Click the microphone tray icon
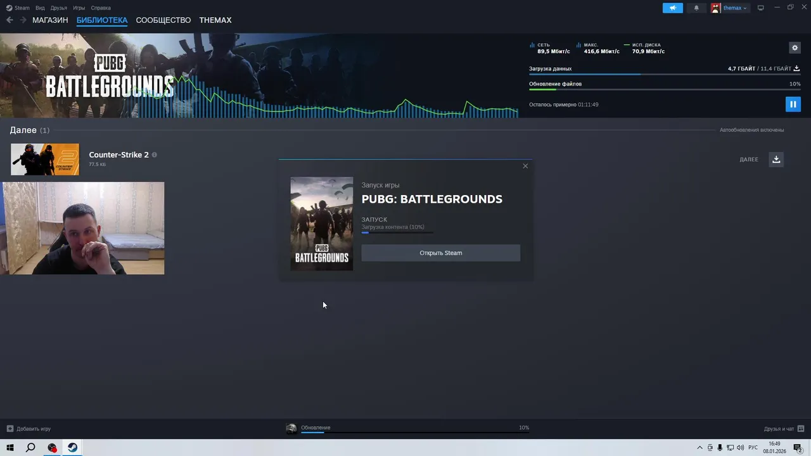The image size is (811, 456). pyautogui.click(x=720, y=448)
